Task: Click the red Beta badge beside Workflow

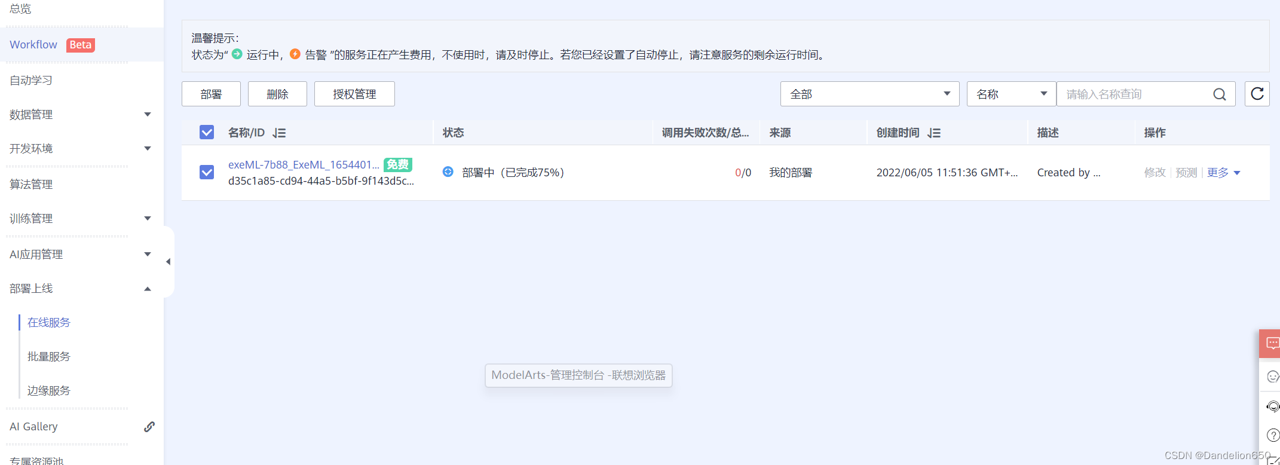Action: [x=80, y=45]
